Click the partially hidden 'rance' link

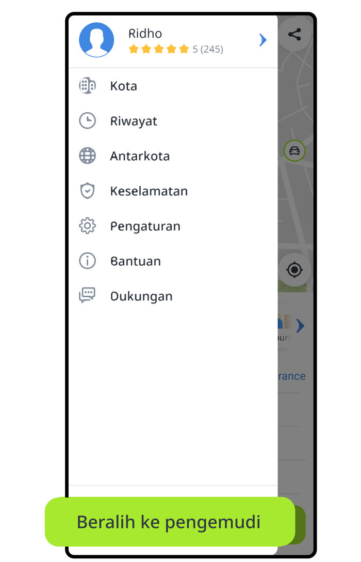pos(292,376)
